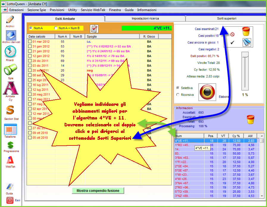Viewport: 267px width, 207px height.
Task: Click Mostra compendio fusione button
Action: [x=98, y=191]
